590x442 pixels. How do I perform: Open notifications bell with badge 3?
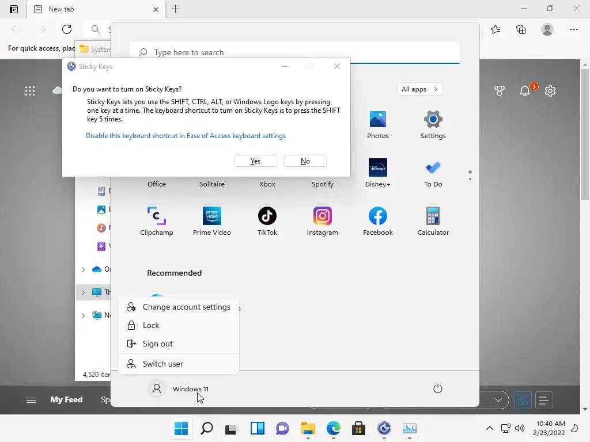tap(525, 90)
